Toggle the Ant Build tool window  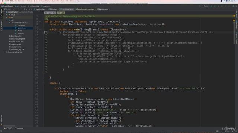(237, 13)
